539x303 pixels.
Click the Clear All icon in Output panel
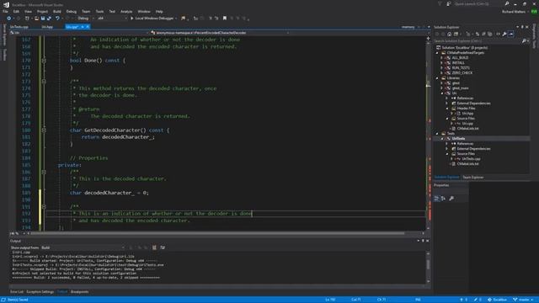click(154, 247)
